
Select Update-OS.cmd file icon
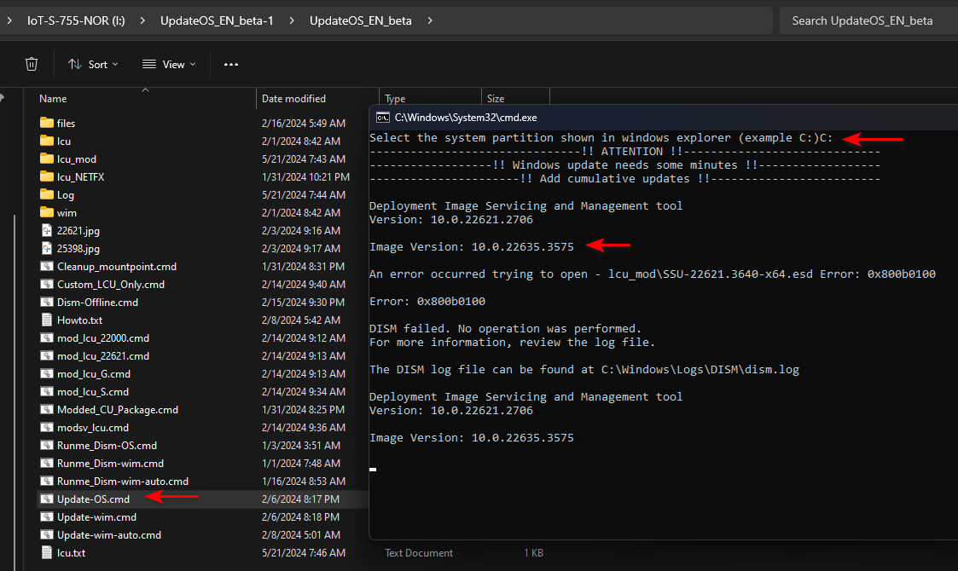coord(46,499)
